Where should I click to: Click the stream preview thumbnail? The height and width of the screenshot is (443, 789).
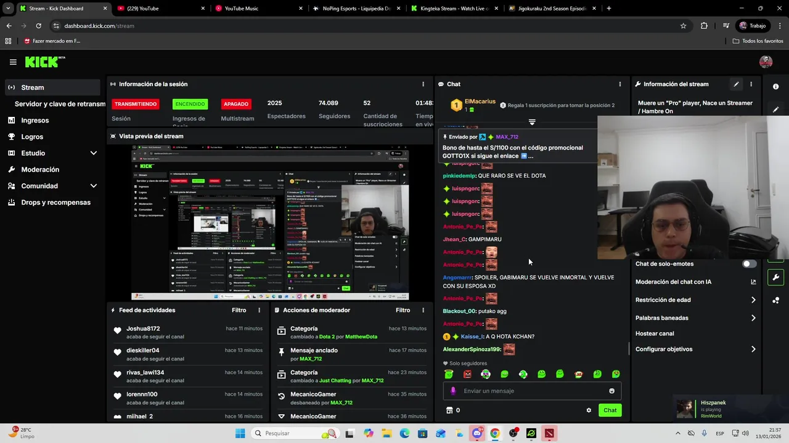tap(270, 223)
